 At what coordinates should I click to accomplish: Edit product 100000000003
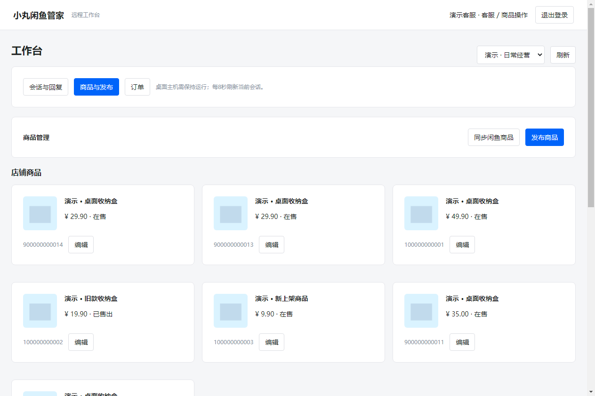tap(272, 342)
